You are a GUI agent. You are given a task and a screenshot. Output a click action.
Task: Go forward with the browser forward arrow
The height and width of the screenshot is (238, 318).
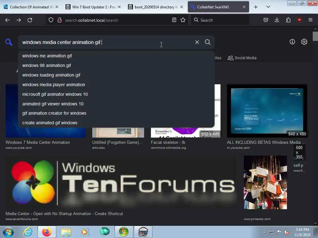point(19,20)
